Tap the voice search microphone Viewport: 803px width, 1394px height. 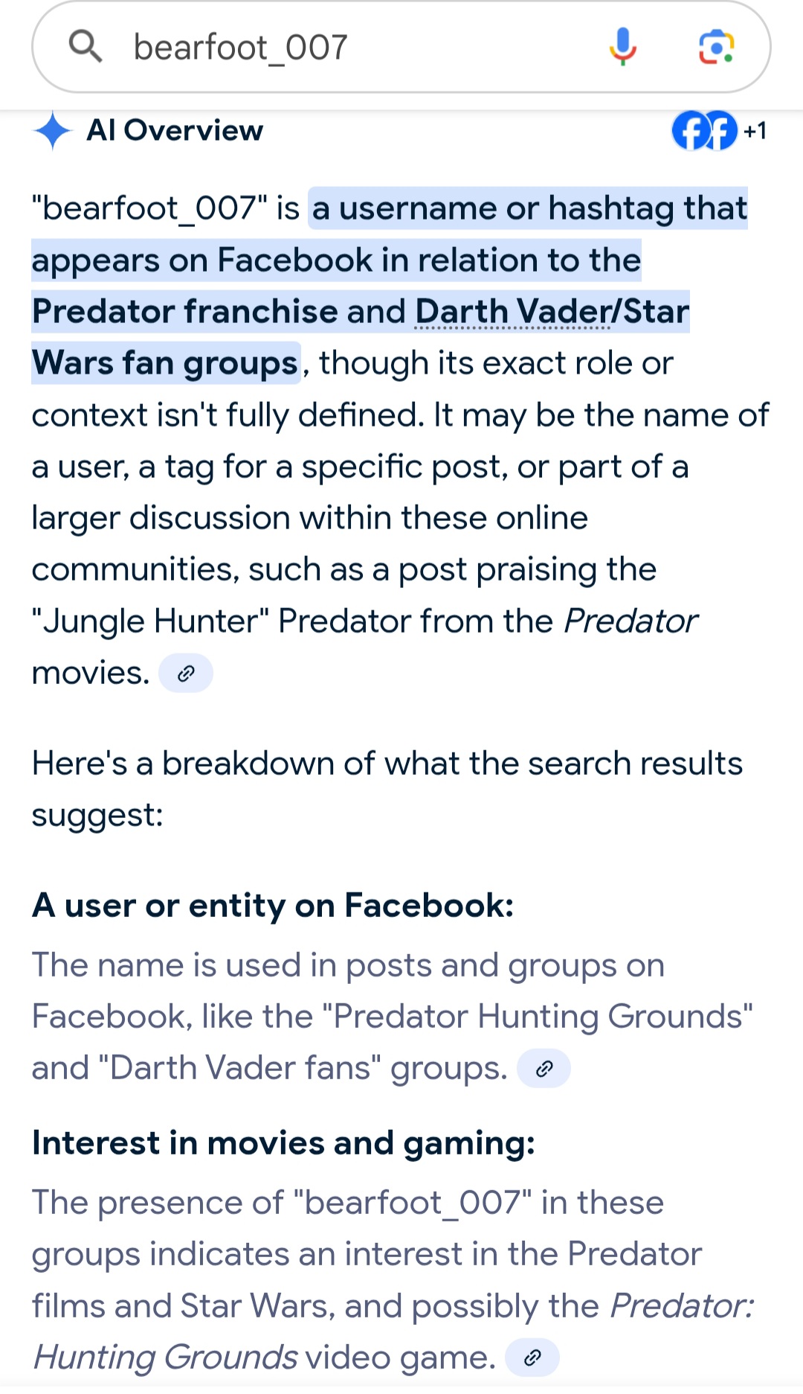[x=622, y=46]
